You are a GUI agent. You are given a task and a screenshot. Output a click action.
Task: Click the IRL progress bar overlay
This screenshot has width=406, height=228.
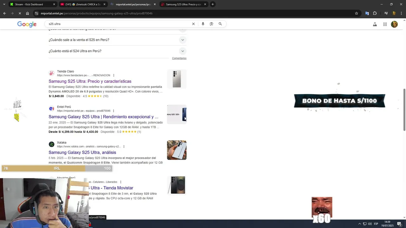click(57, 168)
